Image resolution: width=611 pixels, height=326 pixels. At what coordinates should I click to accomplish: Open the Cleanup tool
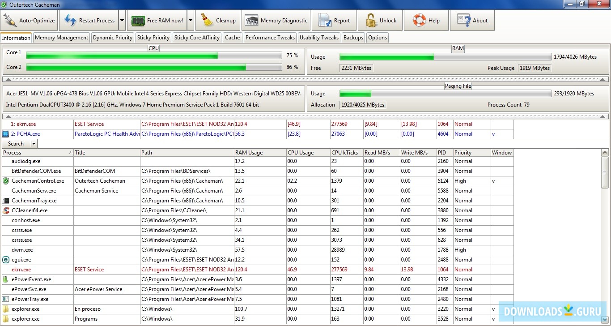(218, 20)
